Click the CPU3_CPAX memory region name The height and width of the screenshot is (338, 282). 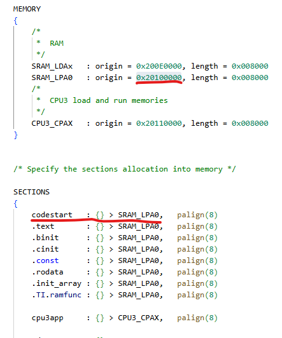pos(52,123)
